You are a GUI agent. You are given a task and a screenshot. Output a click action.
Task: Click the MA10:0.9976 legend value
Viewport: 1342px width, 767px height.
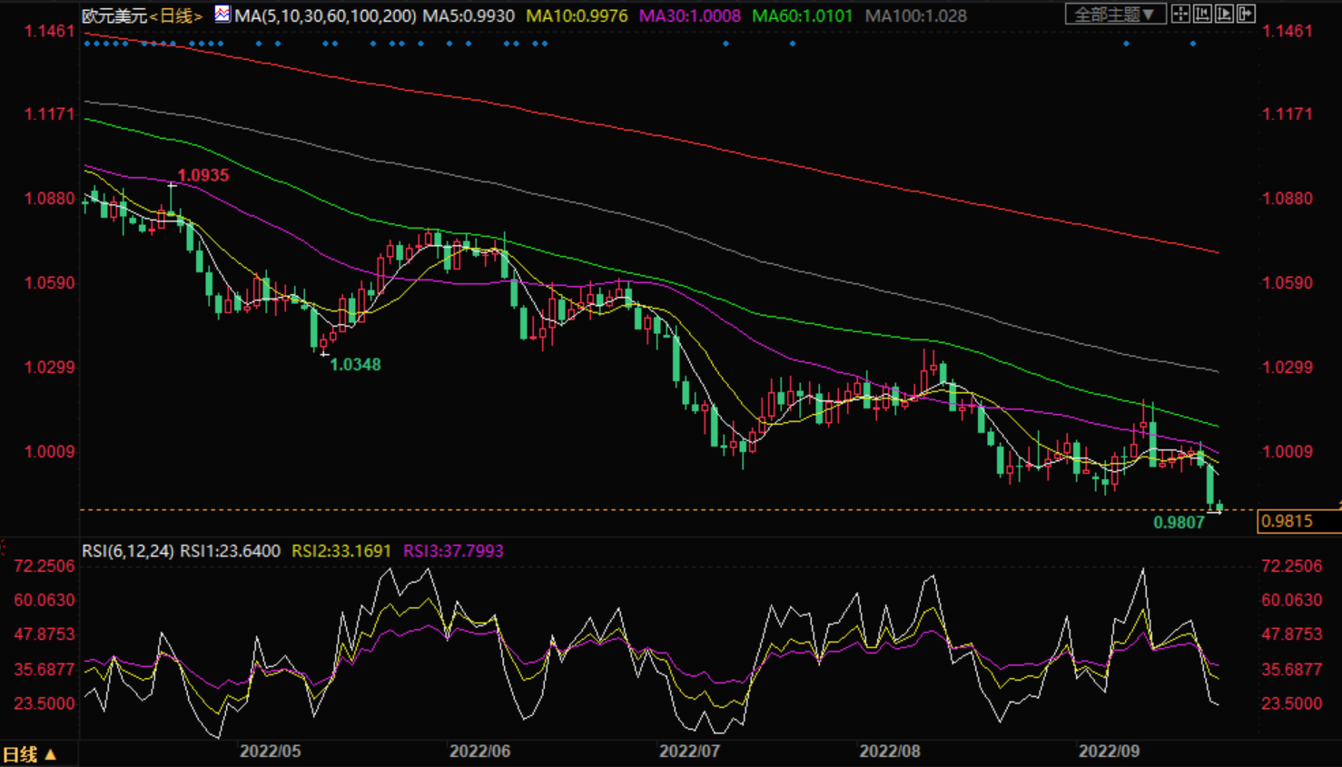[577, 15]
